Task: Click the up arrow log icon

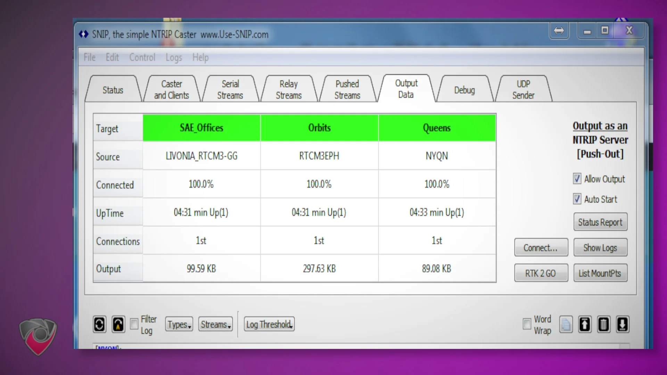Action: pyautogui.click(x=585, y=325)
